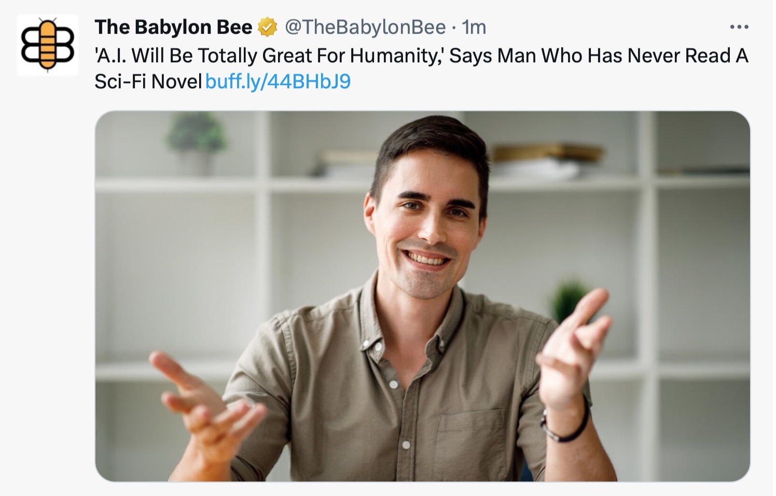Click the 'Sci-Fi Novel' words in tweet

coord(148,81)
